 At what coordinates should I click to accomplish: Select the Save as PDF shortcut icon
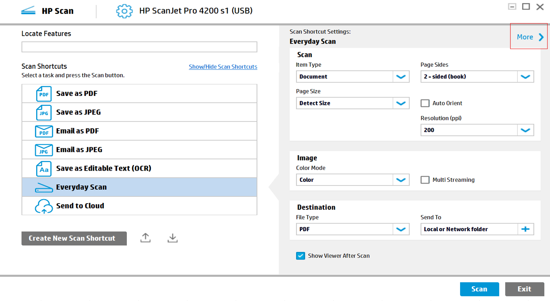tap(43, 94)
